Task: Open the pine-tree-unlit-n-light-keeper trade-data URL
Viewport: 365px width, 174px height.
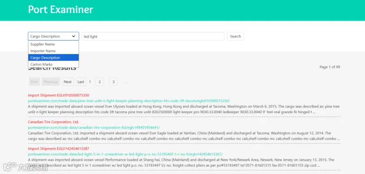Action: click(x=129, y=101)
